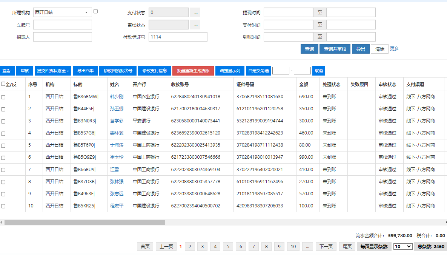This screenshot has height=255, width=447.
Task: Go to page 5 in pagination
Action: tap(228, 246)
